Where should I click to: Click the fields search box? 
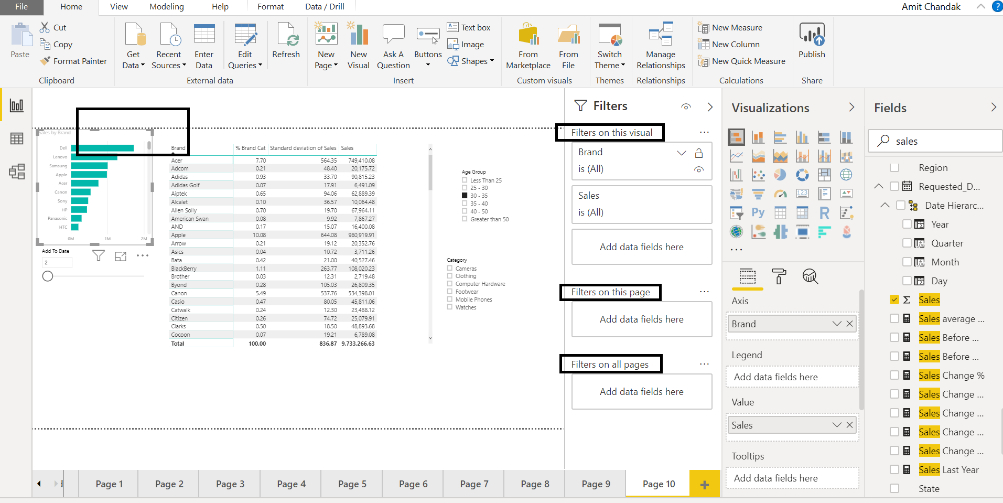tap(935, 141)
